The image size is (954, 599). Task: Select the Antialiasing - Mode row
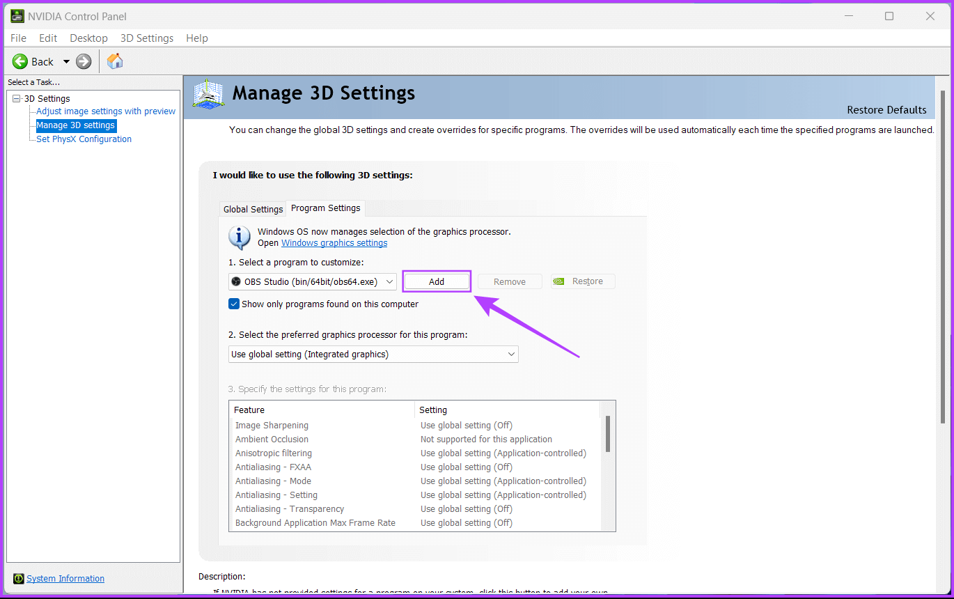pos(414,481)
